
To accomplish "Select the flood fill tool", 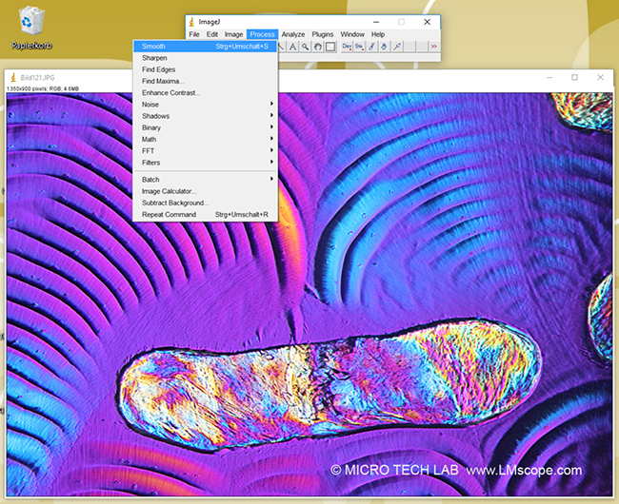I will pos(384,46).
